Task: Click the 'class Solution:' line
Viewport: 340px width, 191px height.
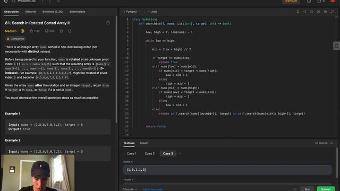Action: [144, 20]
